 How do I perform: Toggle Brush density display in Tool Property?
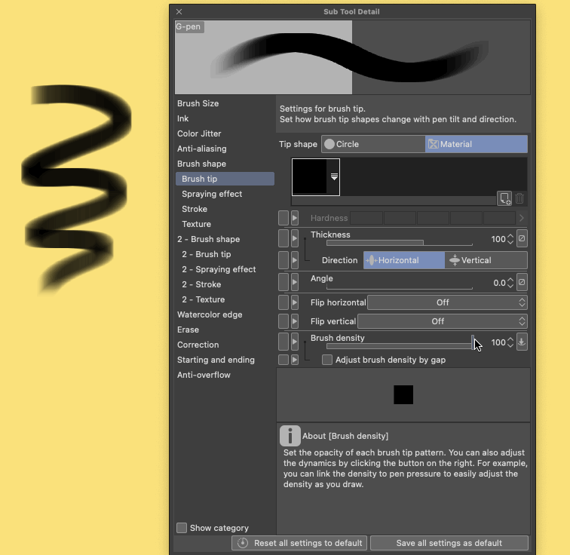click(x=283, y=342)
